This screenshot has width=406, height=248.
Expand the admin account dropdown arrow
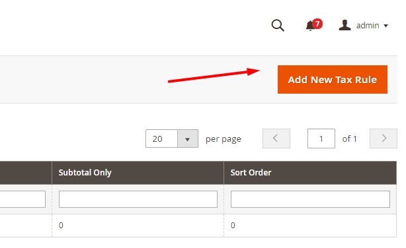pyautogui.click(x=386, y=26)
